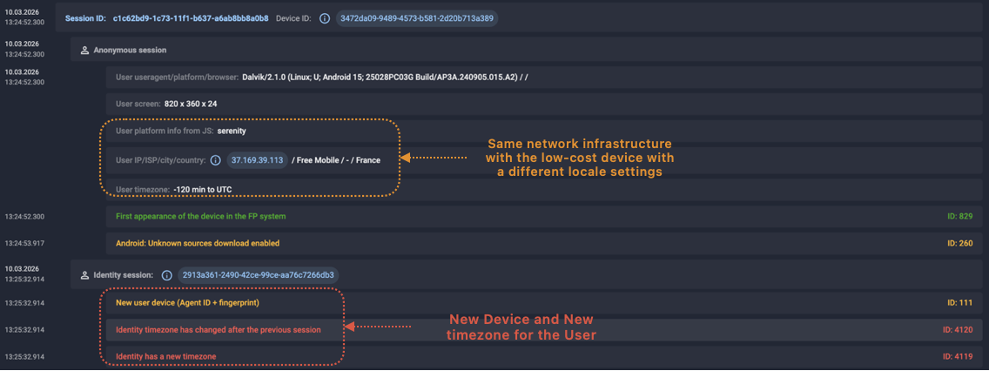Open identity chip 2913a361-2490-42ce-99ce-aa76c7266db3
Viewport: 989px width, 371px height.
[259, 275]
